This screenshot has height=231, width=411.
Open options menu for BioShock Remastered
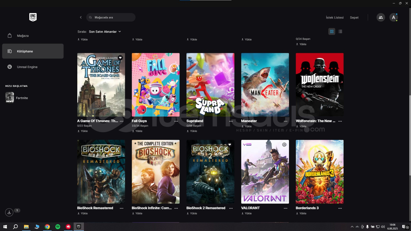(x=122, y=208)
